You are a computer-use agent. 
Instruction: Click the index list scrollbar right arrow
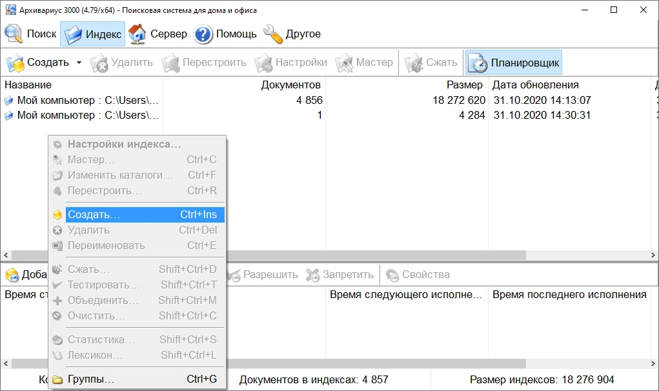click(x=653, y=256)
